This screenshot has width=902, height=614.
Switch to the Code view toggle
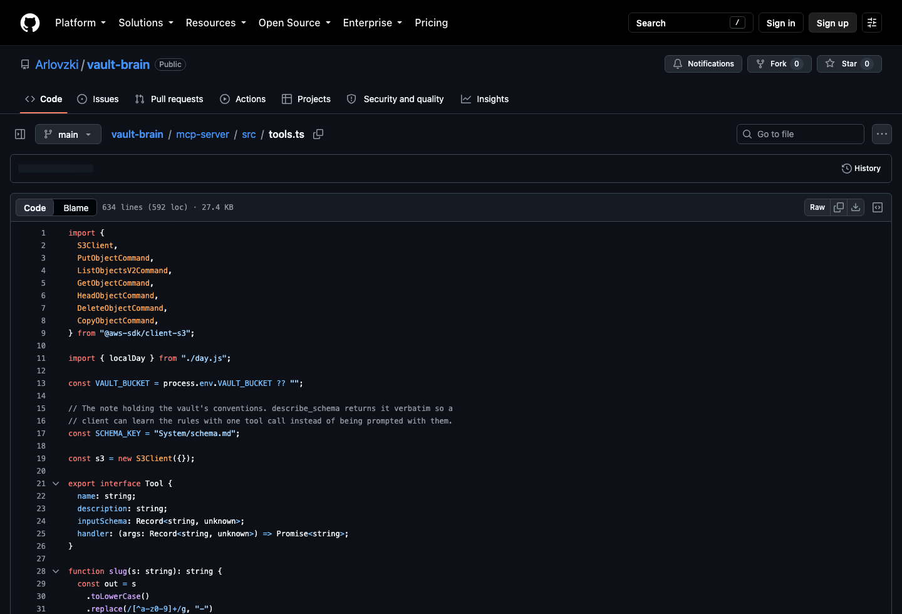coord(35,208)
